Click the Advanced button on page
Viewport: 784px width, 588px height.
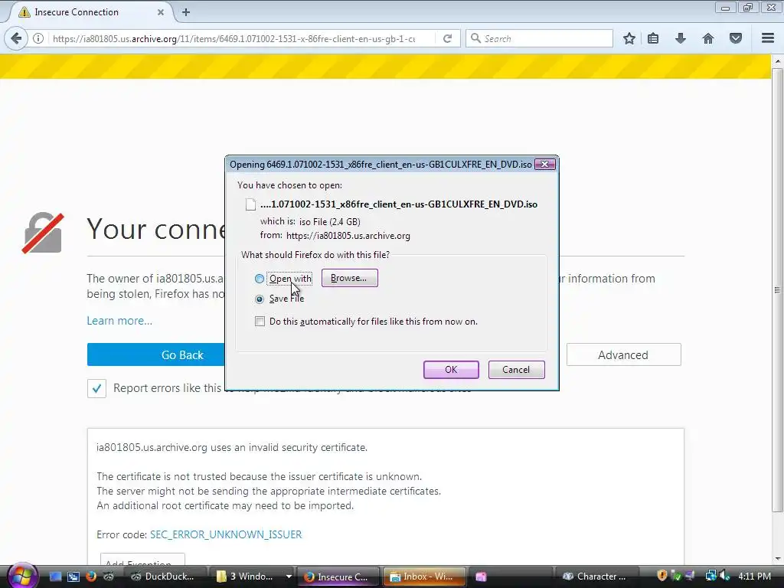tap(623, 354)
